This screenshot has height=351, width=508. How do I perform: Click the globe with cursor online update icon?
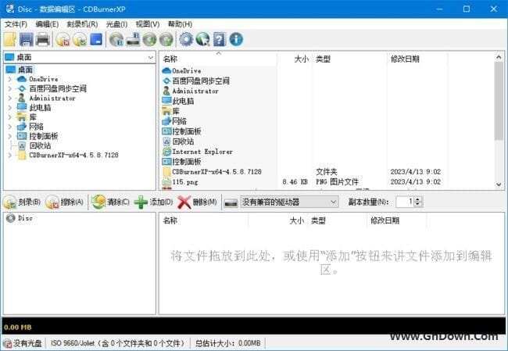coord(203,39)
